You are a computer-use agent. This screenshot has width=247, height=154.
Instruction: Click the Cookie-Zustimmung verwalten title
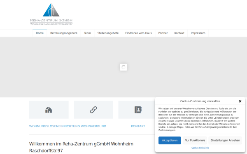[200, 101]
